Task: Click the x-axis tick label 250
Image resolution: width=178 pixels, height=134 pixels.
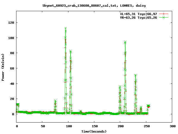Action: [147, 126]
